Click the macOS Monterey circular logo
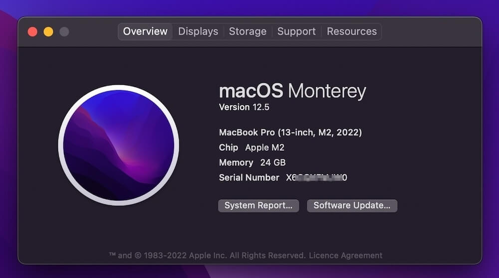This screenshot has width=499, height=278. point(119,145)
